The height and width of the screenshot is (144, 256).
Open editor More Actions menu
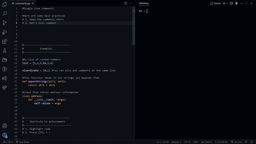click(131, 3)
